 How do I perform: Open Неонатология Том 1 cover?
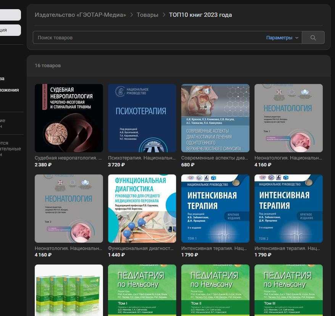(288, 118)
